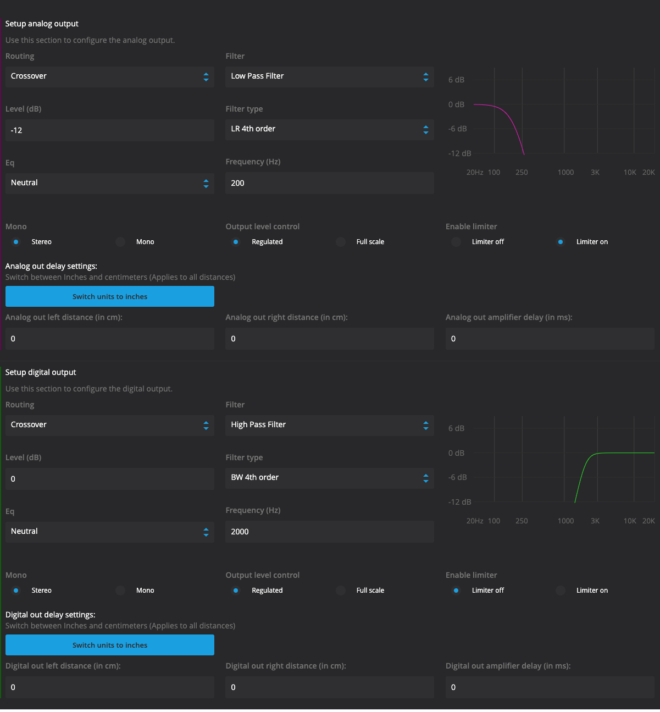Click the analog Switch units to inches button

click(109, 296)
